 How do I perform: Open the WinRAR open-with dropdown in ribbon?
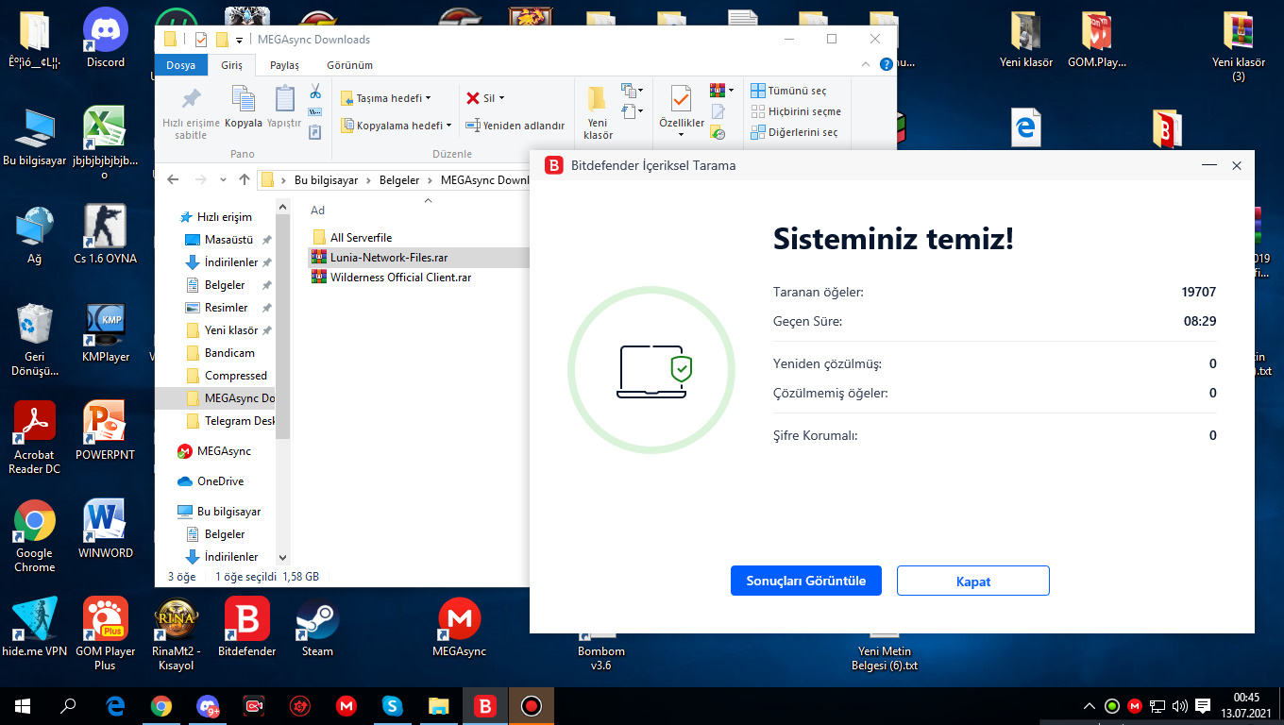pos(722,91)
